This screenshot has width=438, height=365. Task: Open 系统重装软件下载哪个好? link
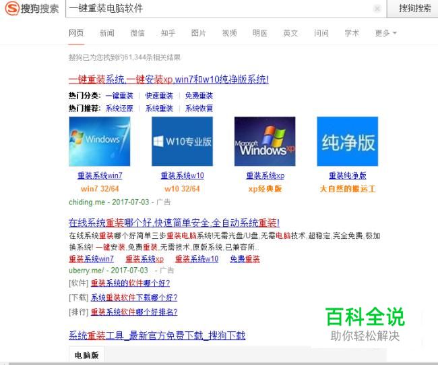pyautogui.click(x=134, y=298)
